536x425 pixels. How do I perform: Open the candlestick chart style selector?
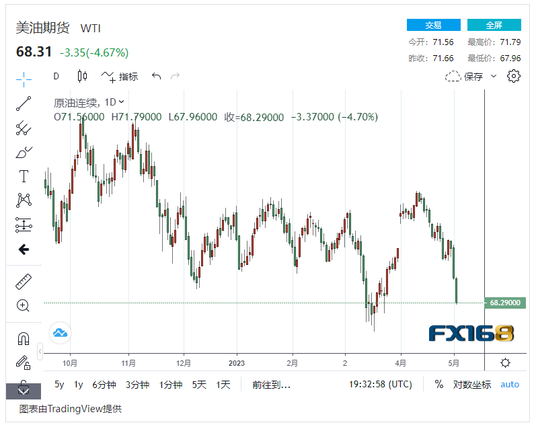[83, 76]
